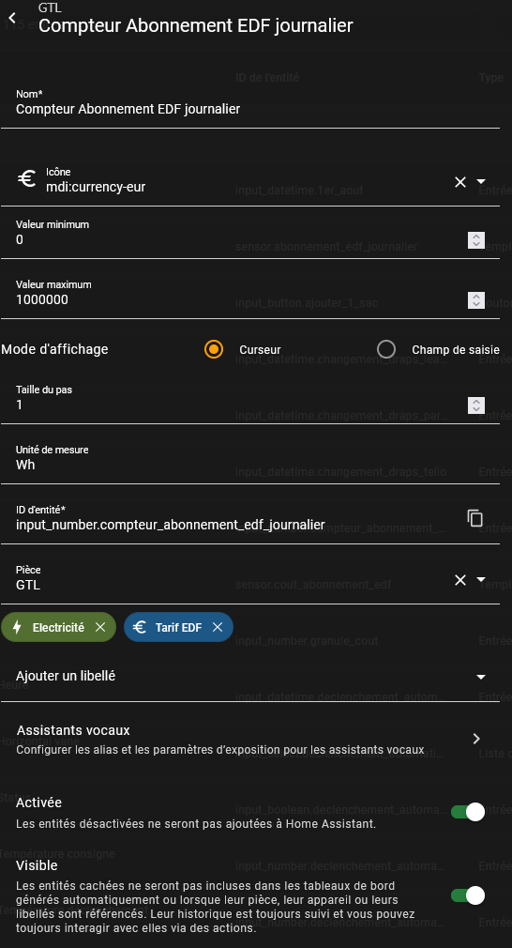Toggle the Visible switch
512x948 pixels.
coord(468,896)
